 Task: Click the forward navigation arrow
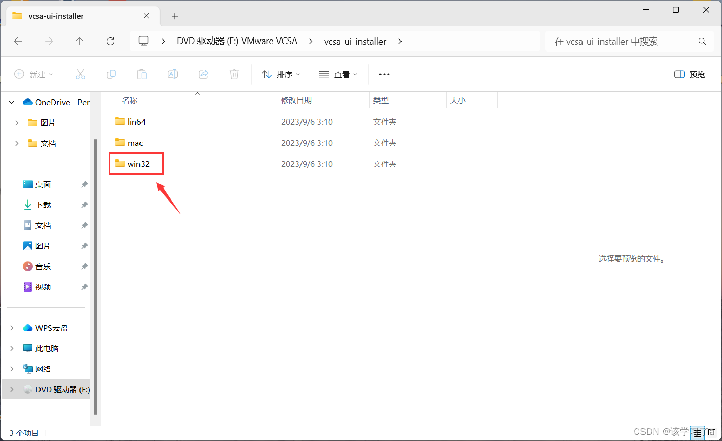click(49, 41)
